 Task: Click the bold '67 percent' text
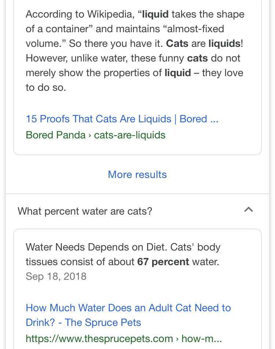click(x=163, y=262)
